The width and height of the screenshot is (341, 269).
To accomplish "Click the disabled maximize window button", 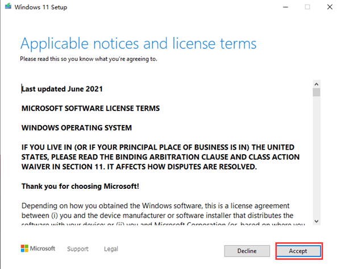I will [307, 7].
